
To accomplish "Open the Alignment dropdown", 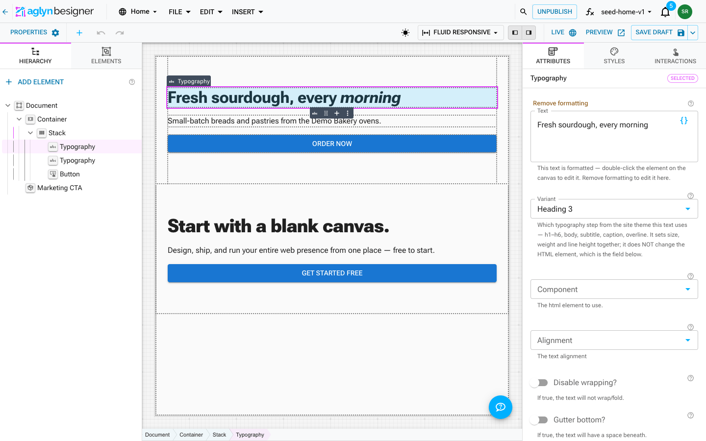I will point(614,341).
